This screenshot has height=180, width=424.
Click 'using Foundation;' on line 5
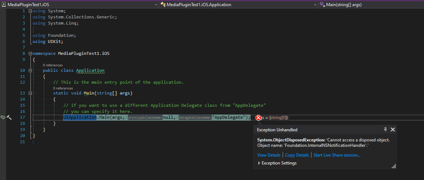pos(54,35)
